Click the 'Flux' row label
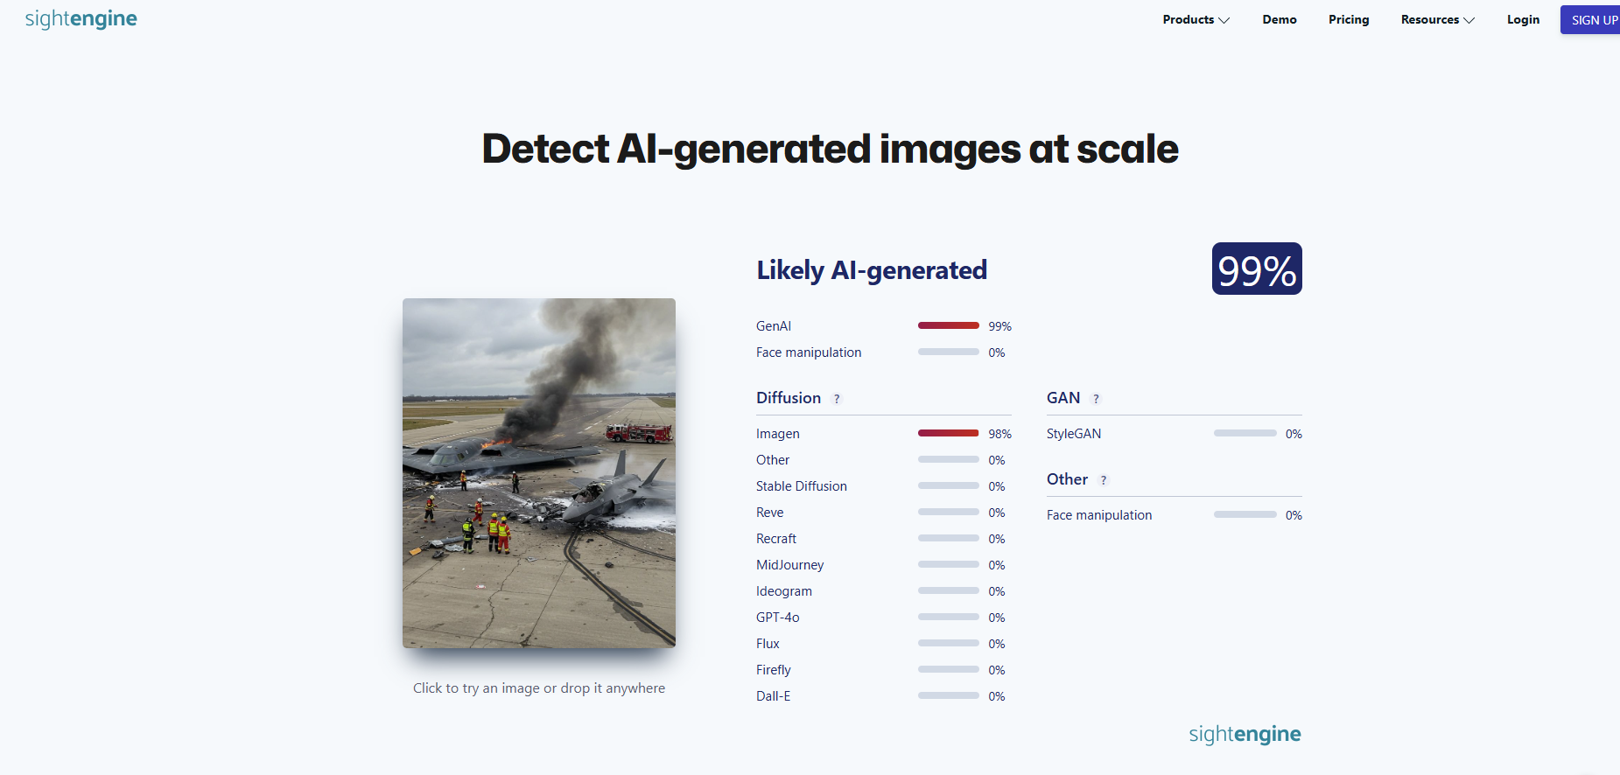This screenshot has height=775, width=1620. pos(768,644)
